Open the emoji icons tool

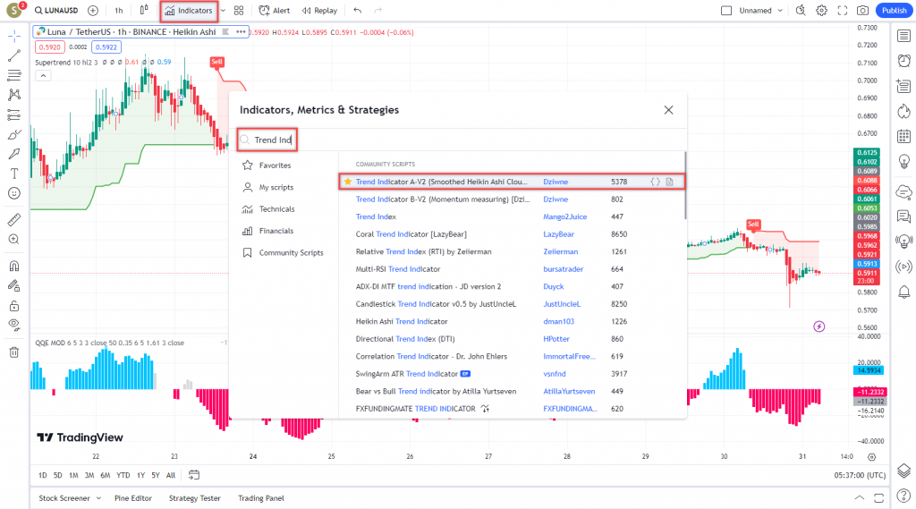click(x=14, y=193)
